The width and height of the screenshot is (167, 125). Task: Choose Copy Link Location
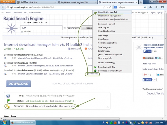[112, 31]
